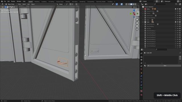Screen dimensions: 182x102
Task: Toggle exclude checkbox of Gate collection
Action: tap(175, 22)
